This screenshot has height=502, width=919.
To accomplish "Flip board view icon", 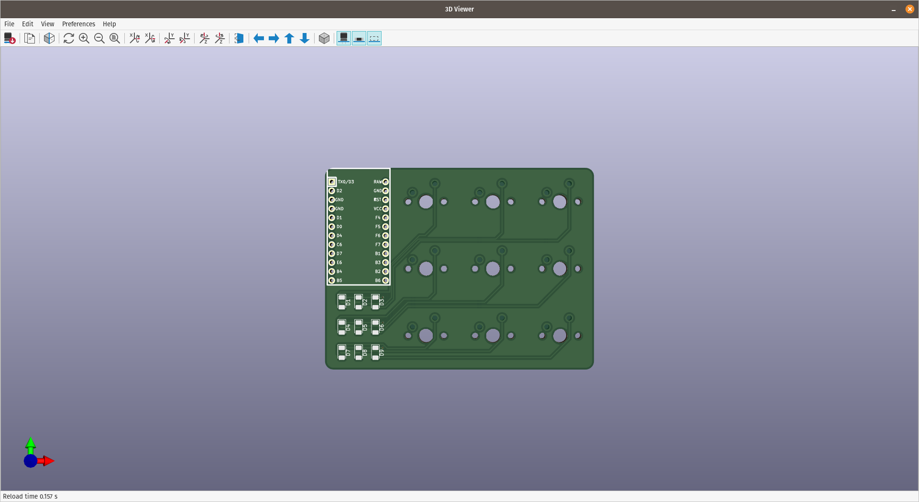I will pos(239,38).
